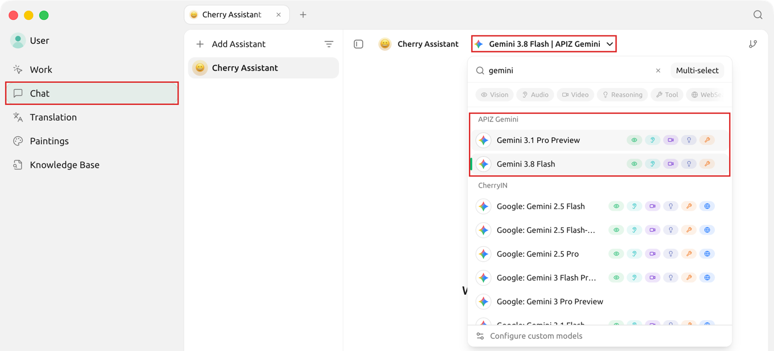Click video badge on Gemini 3.1 Pro Preview
Viewport: 774px width, 351px height.
click(x=671, y=140)
